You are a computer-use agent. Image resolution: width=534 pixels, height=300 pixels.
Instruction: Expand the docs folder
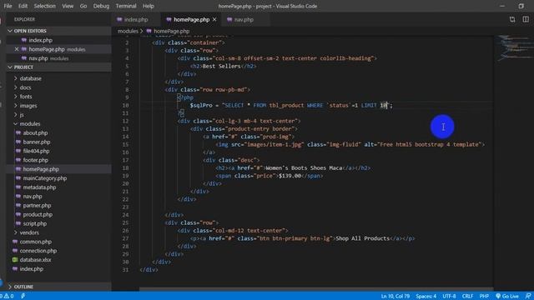(25, 87)
